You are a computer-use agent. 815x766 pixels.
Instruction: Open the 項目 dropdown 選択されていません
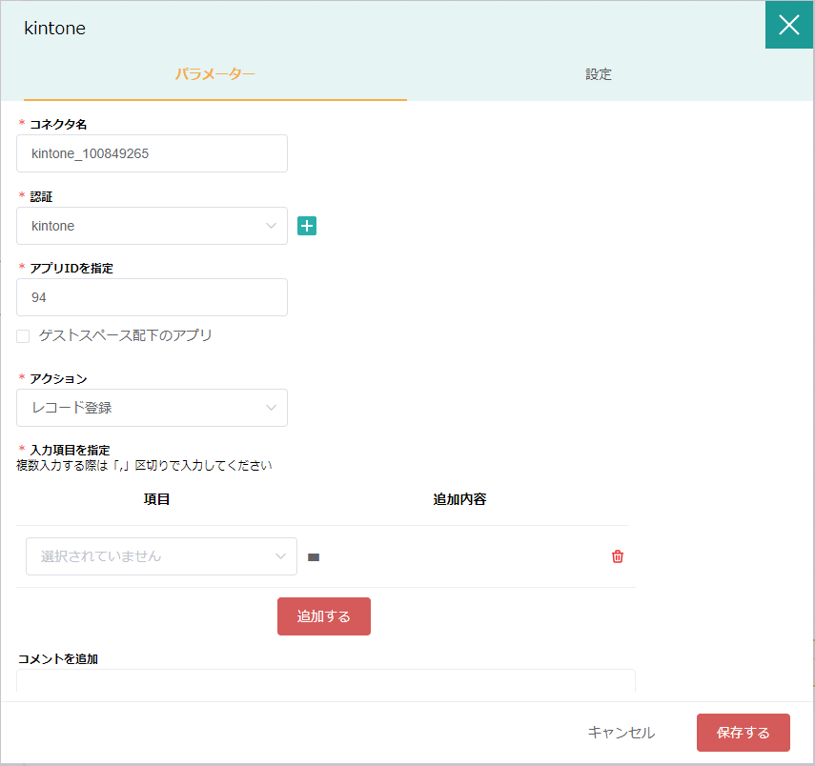(x=162, y=556)
